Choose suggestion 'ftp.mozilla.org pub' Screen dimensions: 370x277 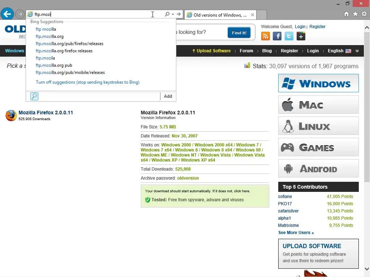pos(101,65)
